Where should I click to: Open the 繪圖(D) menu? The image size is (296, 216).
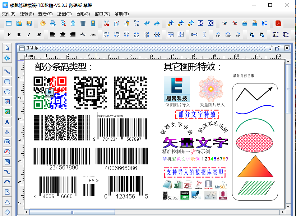[x=64, y=14]
